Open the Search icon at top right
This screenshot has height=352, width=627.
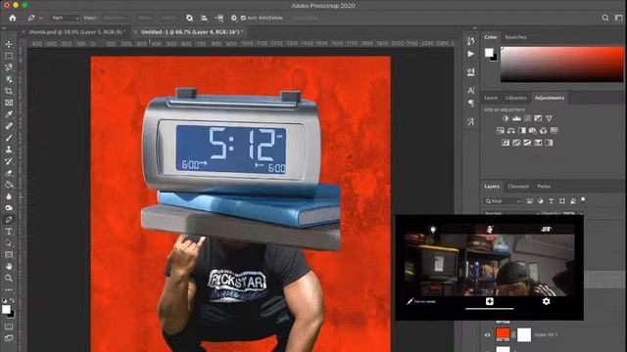pos(605,18)
